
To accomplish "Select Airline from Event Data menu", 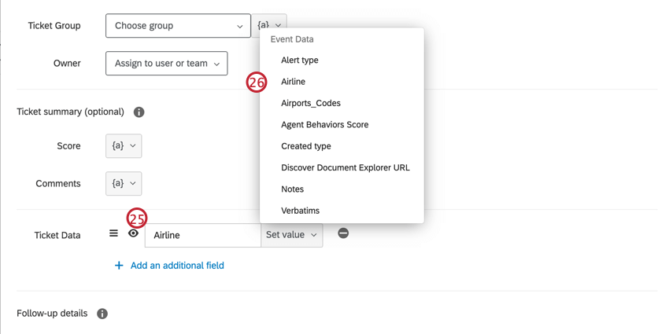I will 294,82.
